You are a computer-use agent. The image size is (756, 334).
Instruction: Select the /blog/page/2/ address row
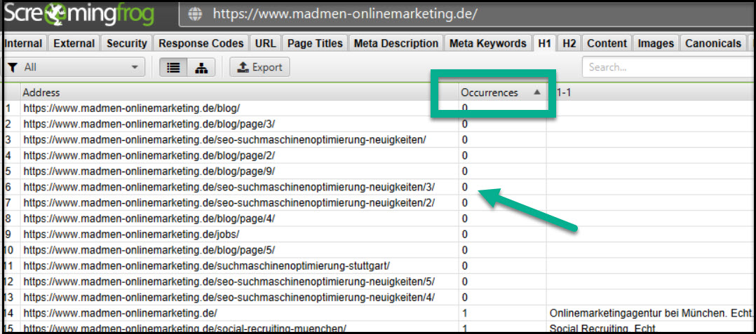tap(149, 155)
